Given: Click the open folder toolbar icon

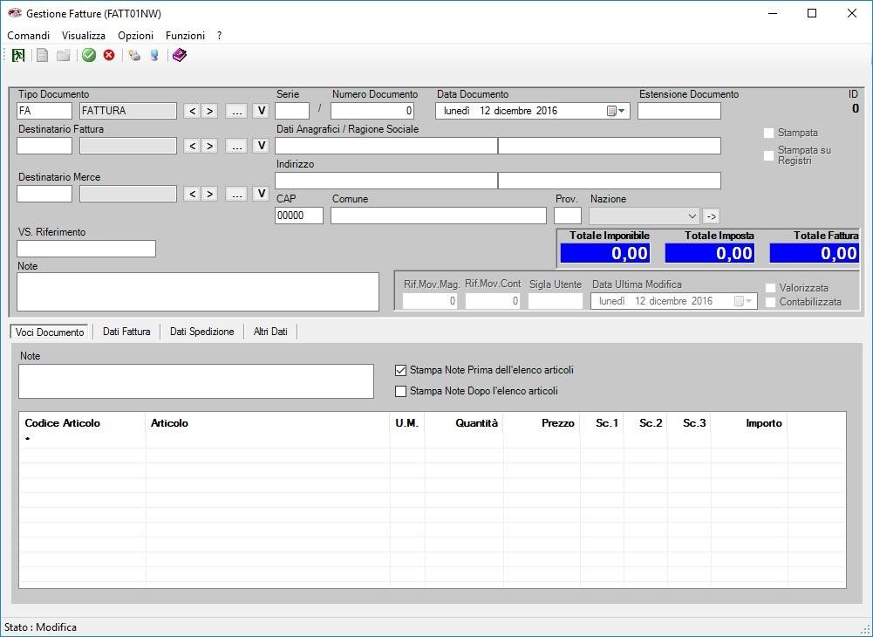Looking at the screenshot, I should 63,55.
